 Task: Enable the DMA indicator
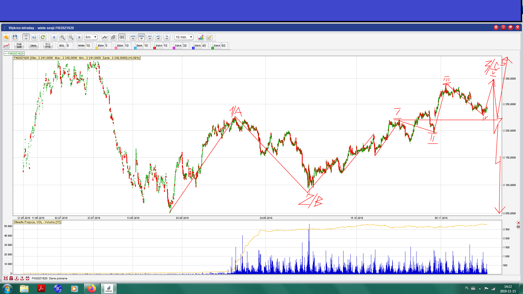pyautogui.click(x=34, y=45)
